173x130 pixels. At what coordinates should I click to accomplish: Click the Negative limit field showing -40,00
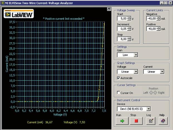point(152,19)
